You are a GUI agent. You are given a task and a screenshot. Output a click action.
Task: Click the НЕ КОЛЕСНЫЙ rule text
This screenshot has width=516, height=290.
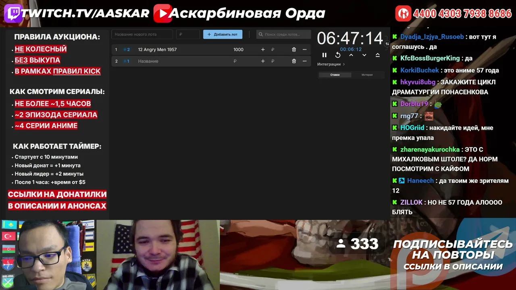click(41, 49)
